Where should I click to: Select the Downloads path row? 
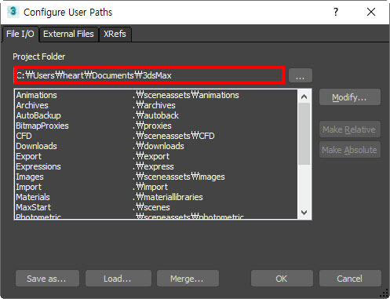click(x=156, y=146)
